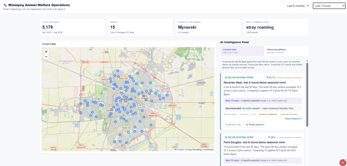This screenshot has height=166, width=347.
Task: Click the Route 135 map label
Action: [153, 114]
